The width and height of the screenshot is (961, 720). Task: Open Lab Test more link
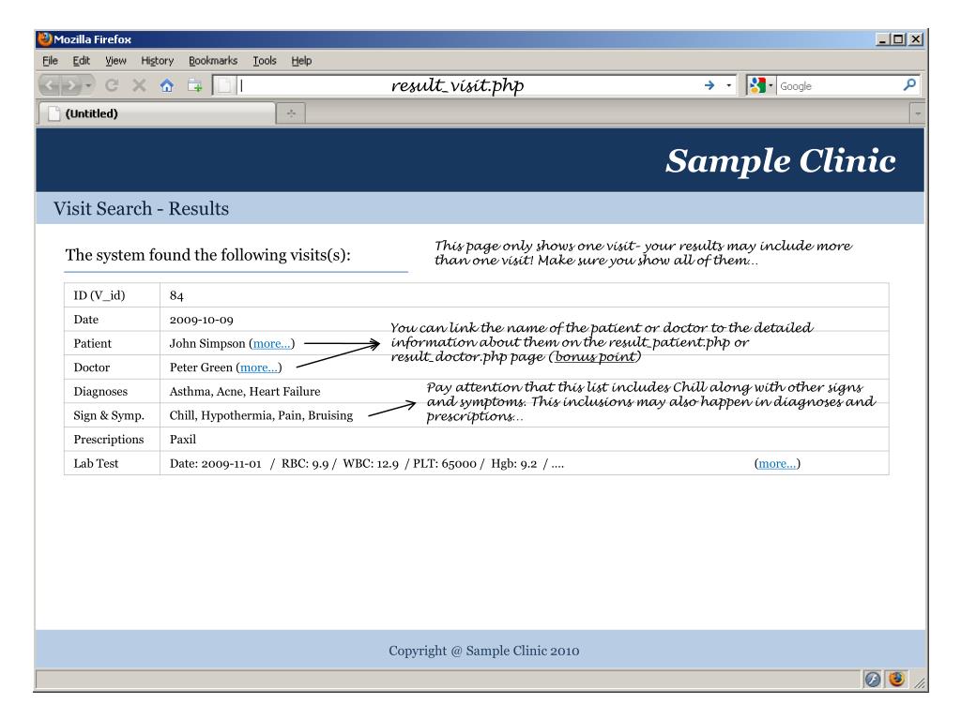pos(777,463)
